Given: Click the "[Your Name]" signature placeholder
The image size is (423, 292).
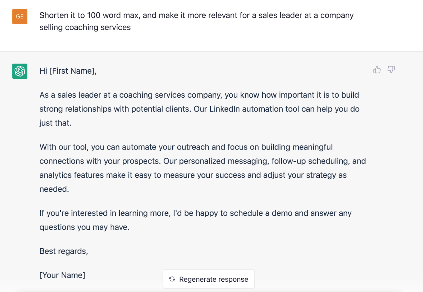Looking at the screenshot, I should point(62,275).
